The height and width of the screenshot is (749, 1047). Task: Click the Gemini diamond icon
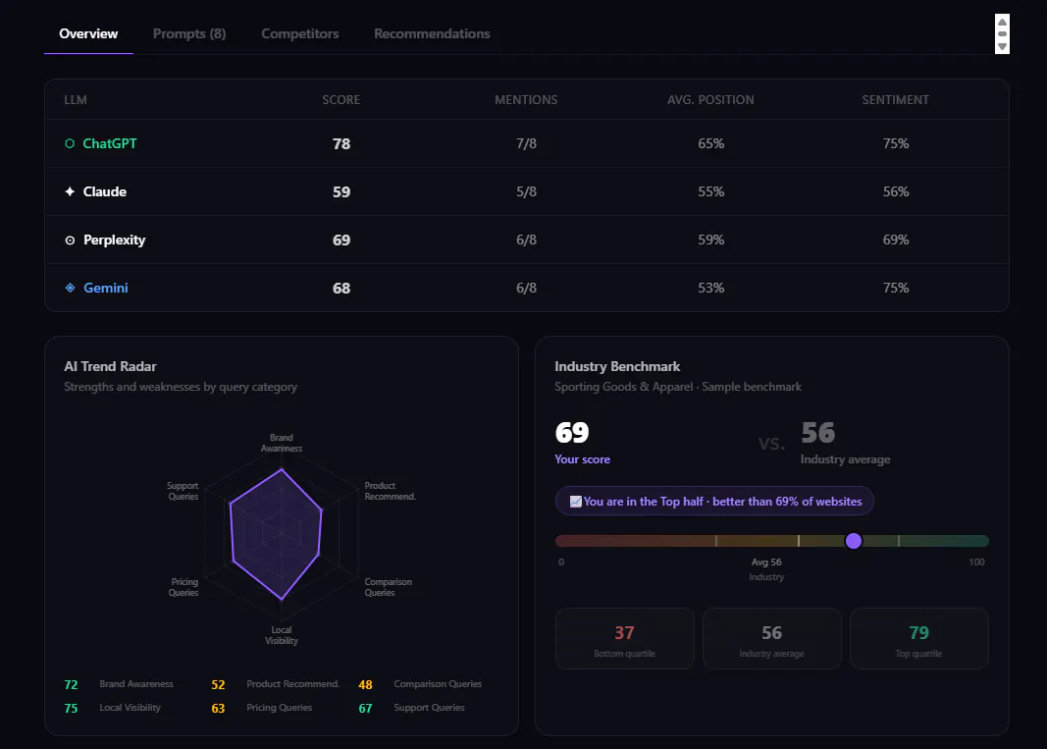[x=70, y=288]
